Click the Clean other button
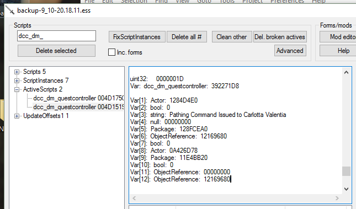356x209 pixels. coord(232,37)
